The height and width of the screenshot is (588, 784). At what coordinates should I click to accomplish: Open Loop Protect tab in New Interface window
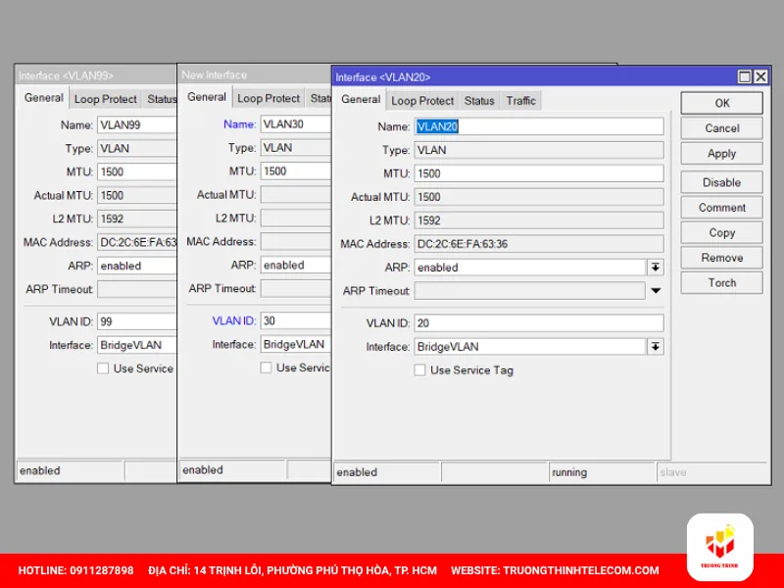(268, 99)
